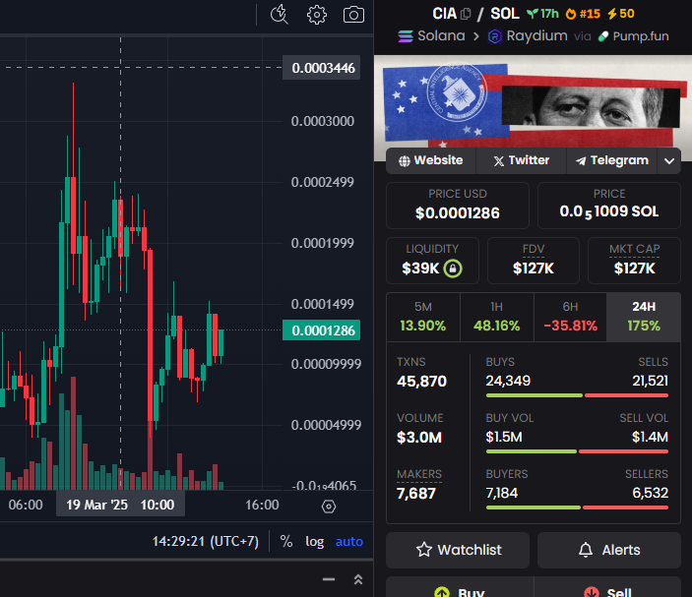Open the token Telegram link
This screenshot has height=597, width=692.
(x=612, y=161)
